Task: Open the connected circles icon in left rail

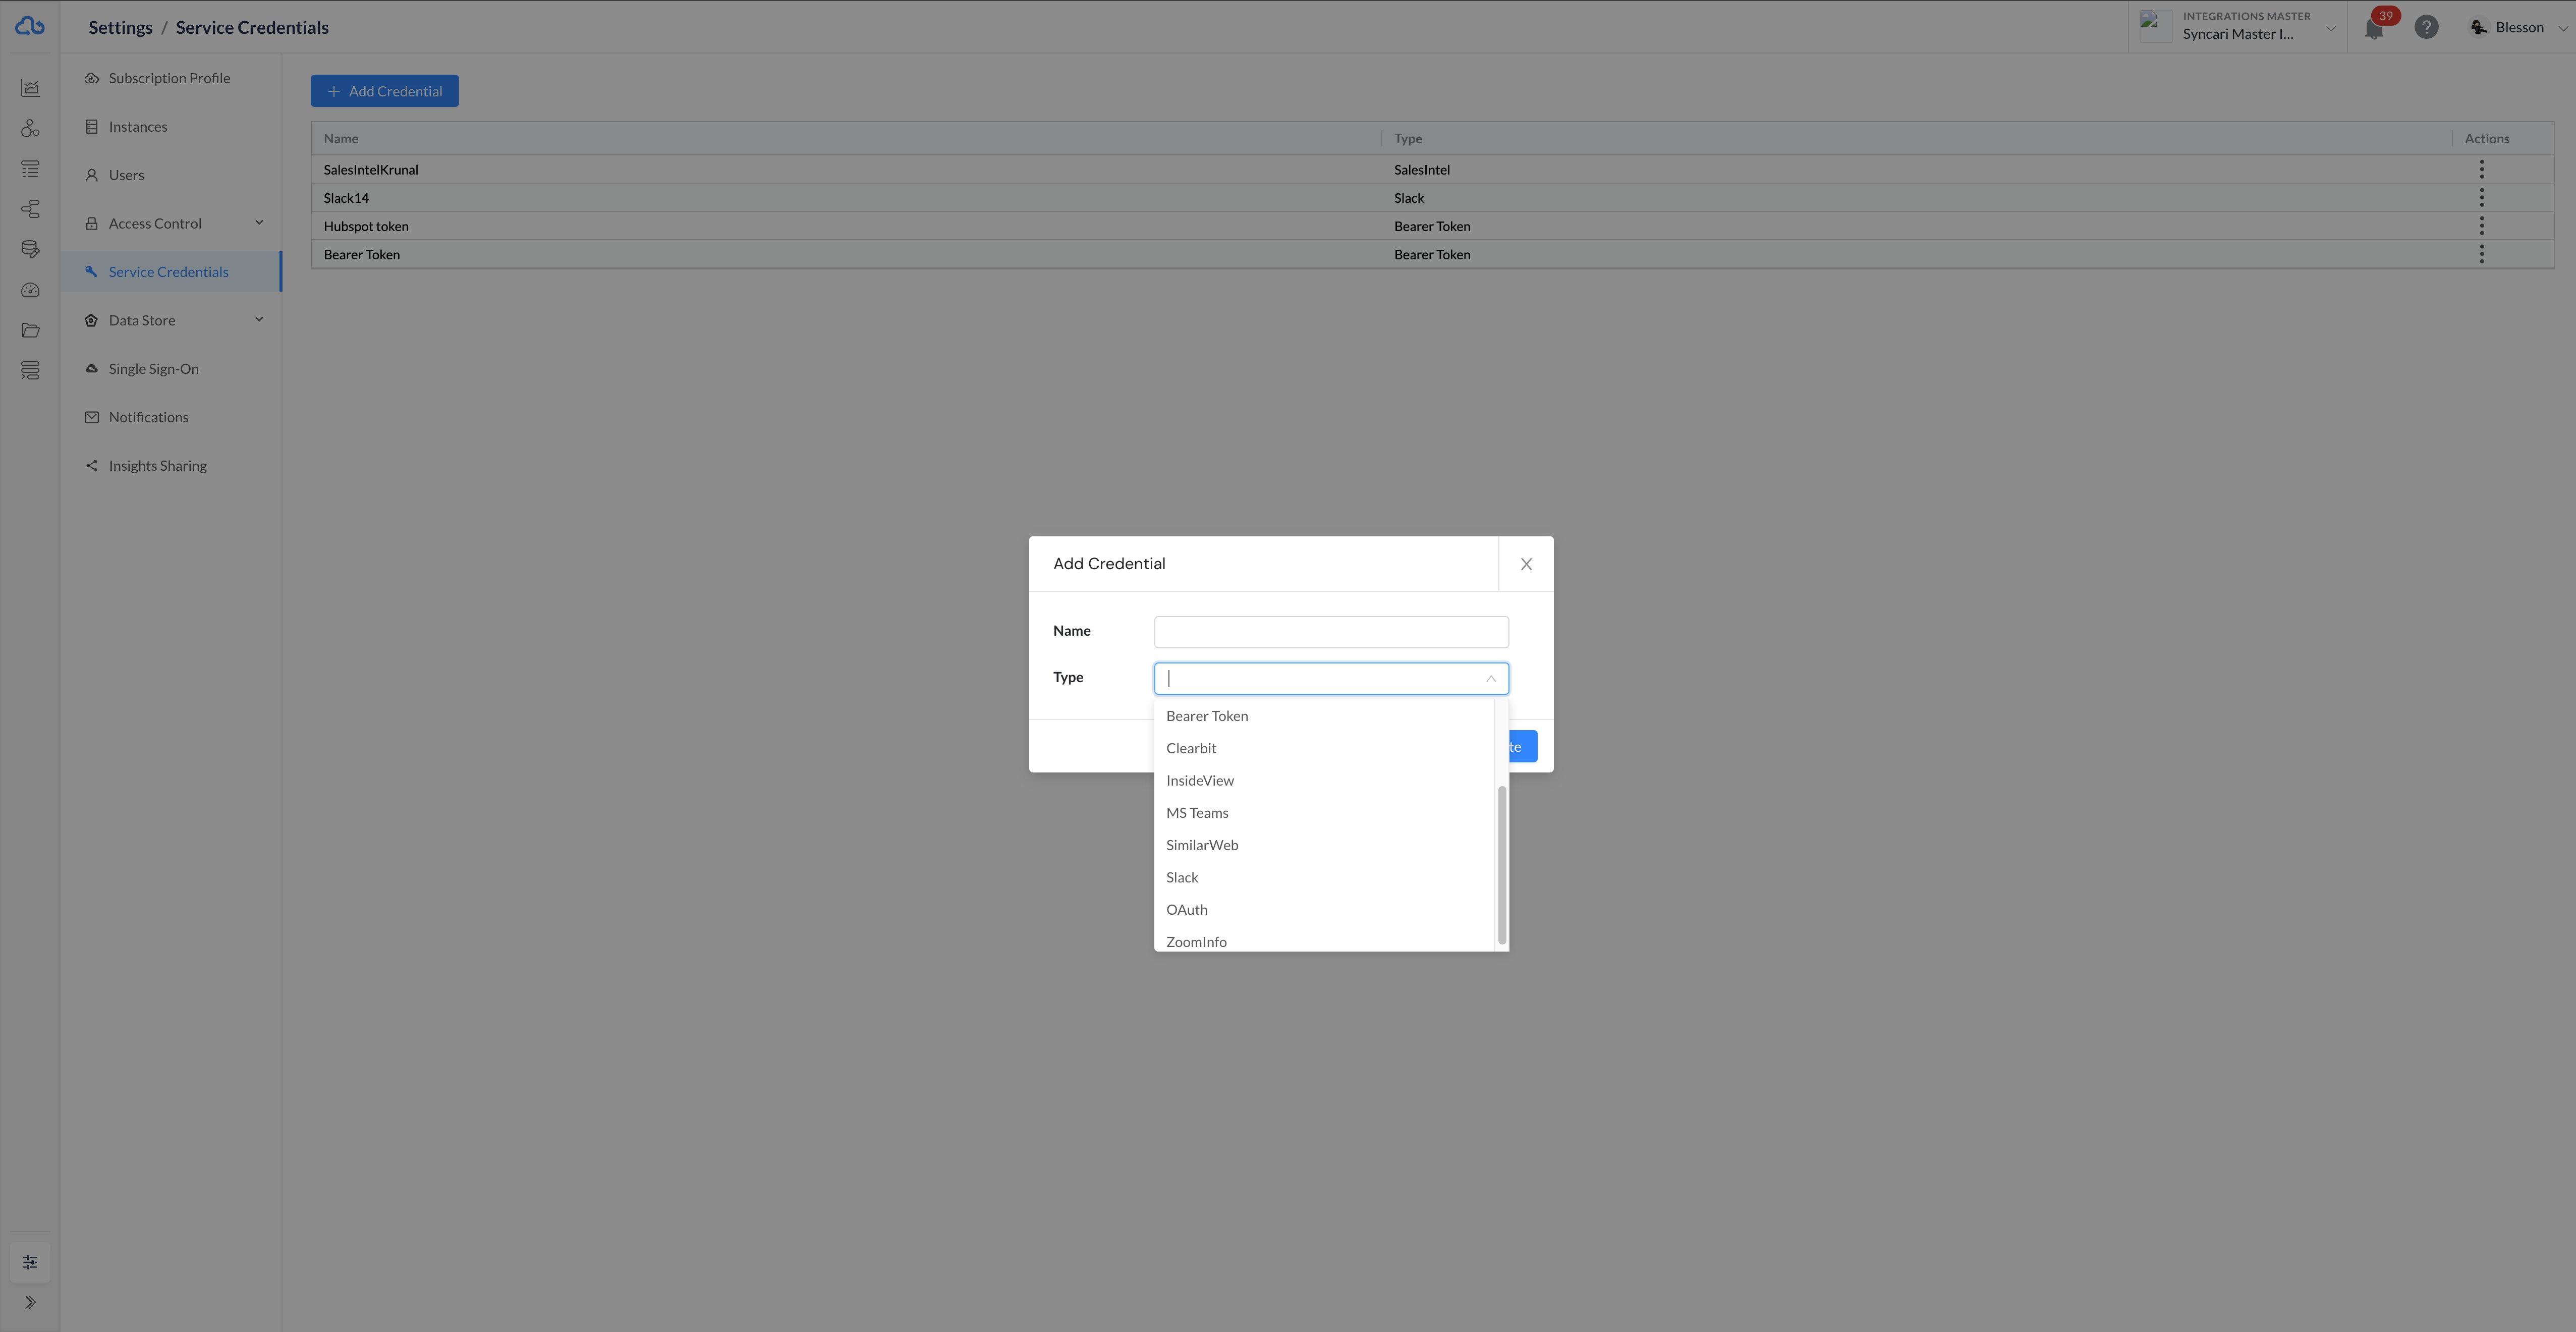Action: coord(30,128)
